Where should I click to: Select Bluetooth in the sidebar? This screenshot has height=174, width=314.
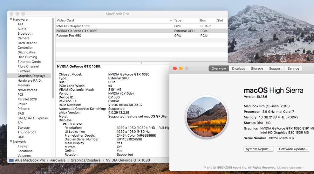tap(25, 33)
